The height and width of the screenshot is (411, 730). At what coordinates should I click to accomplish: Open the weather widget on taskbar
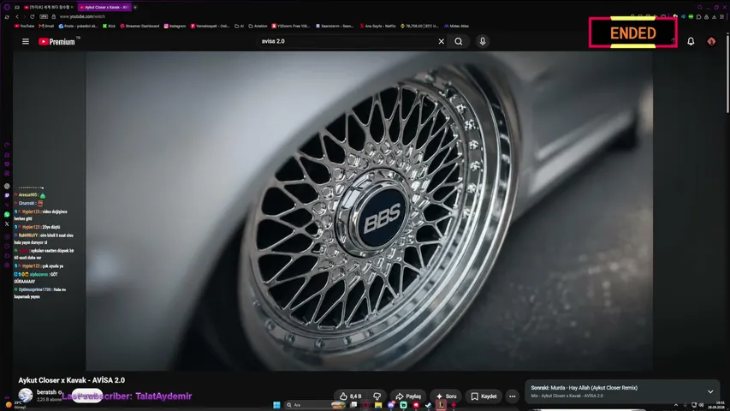click(14, 404)
